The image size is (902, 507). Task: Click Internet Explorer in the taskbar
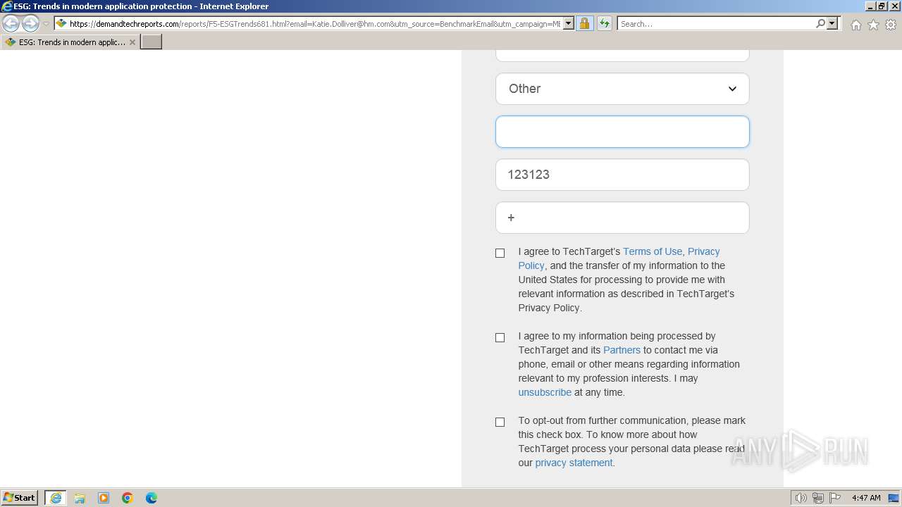click(x=56, y=498)
